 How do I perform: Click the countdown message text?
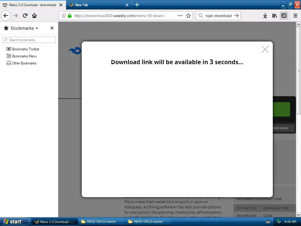tap(177, 62)
